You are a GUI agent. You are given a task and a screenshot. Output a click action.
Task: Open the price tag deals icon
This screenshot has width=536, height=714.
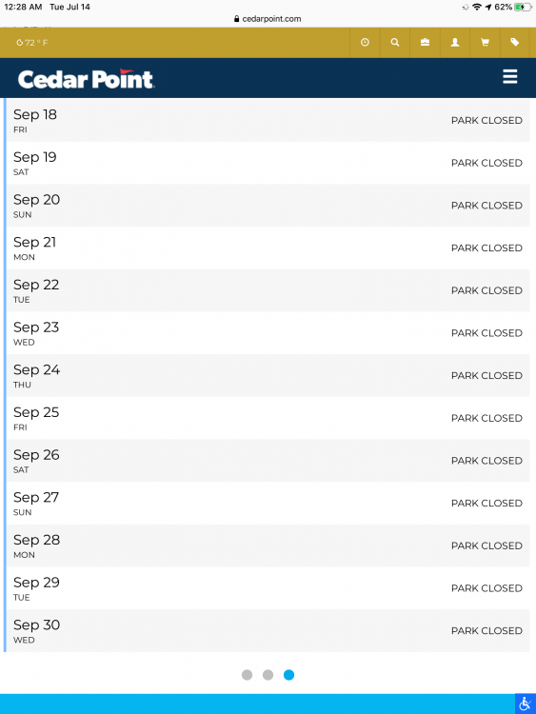[515, 42]
